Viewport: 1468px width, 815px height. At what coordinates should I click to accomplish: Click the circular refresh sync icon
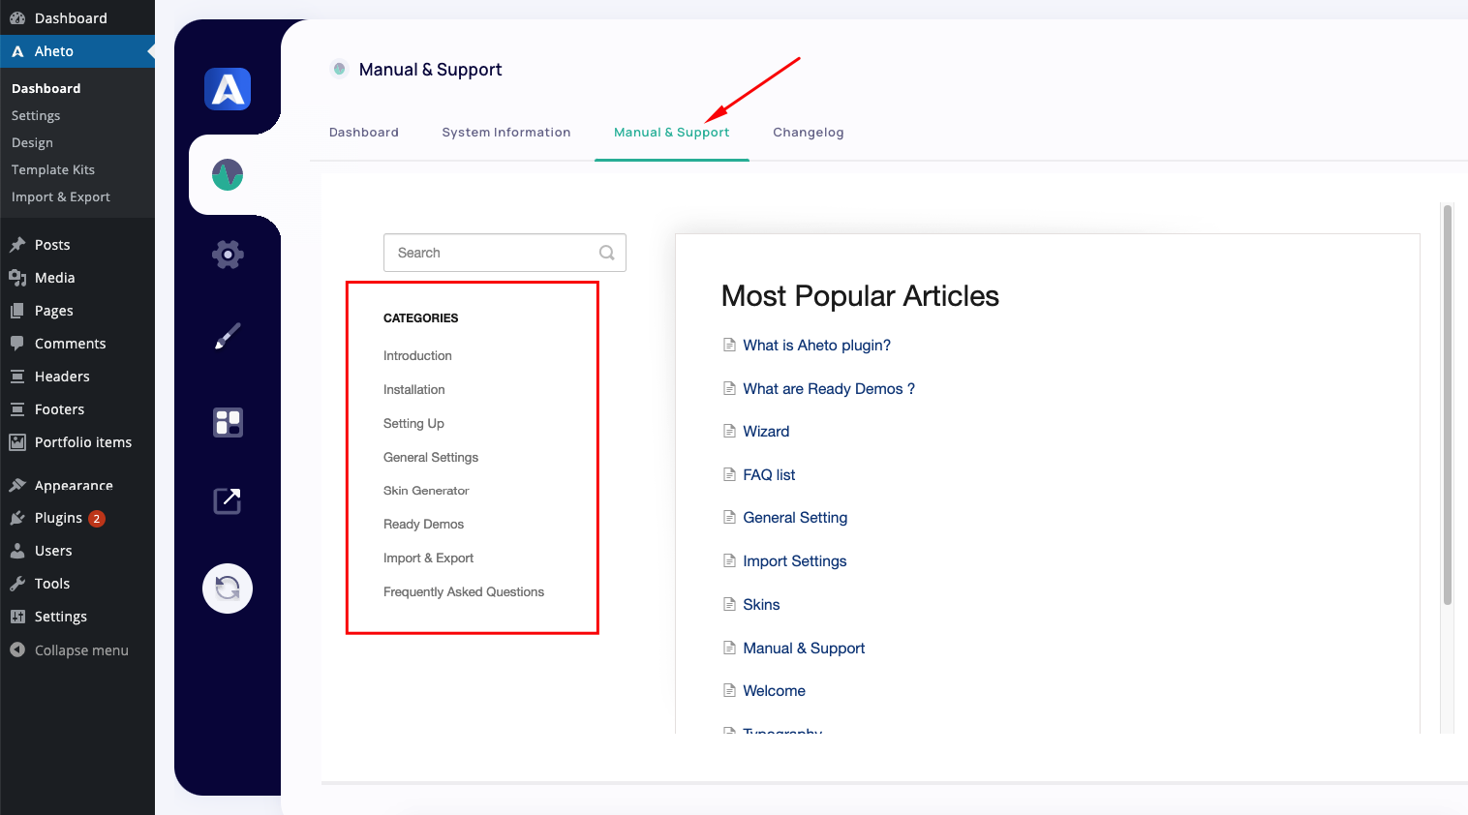point(228,589)
